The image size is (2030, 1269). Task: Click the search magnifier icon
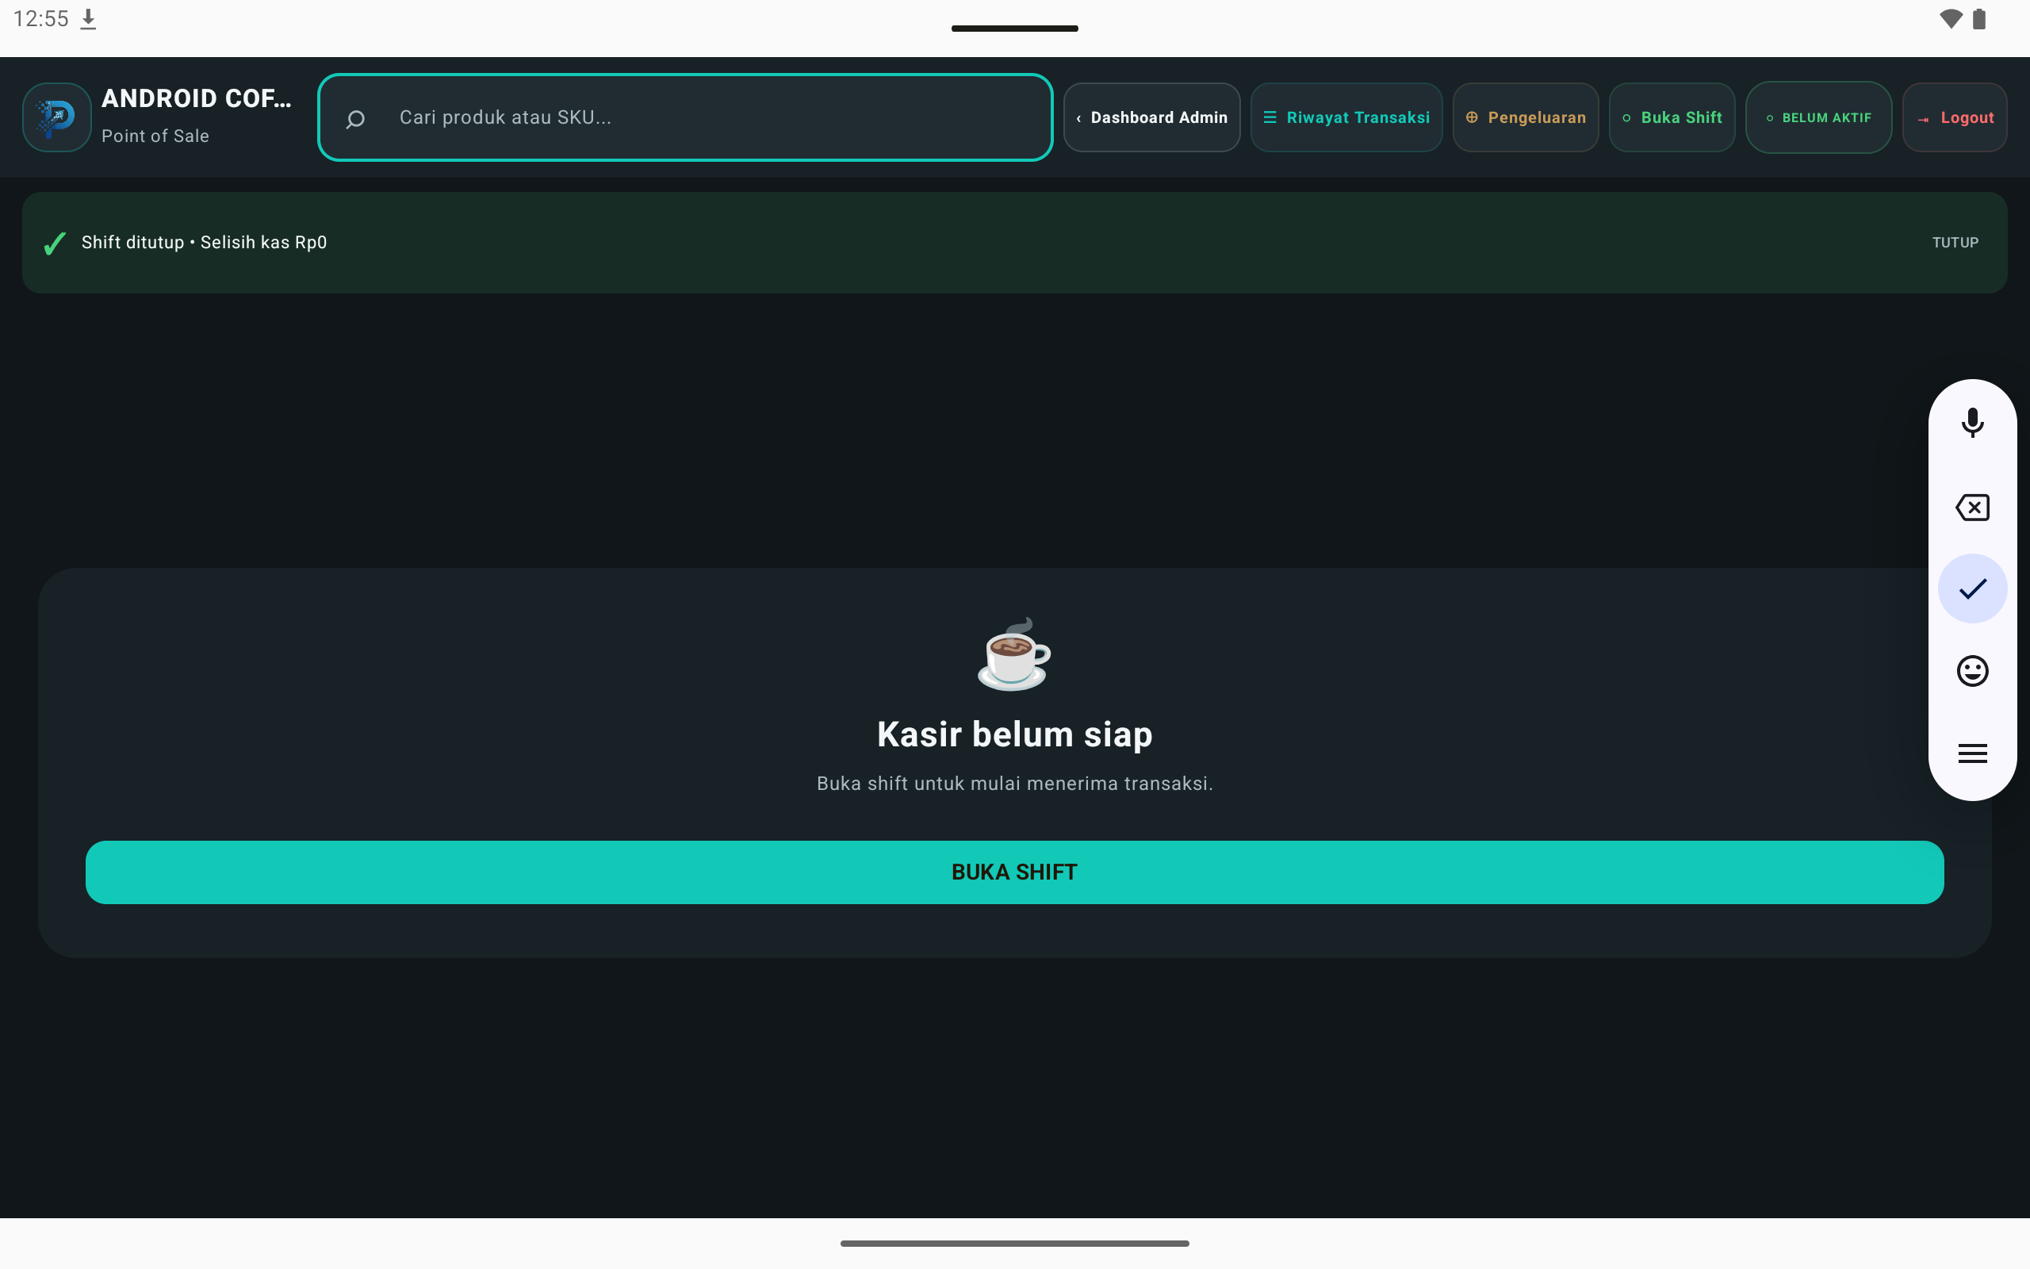click(356, 119)
